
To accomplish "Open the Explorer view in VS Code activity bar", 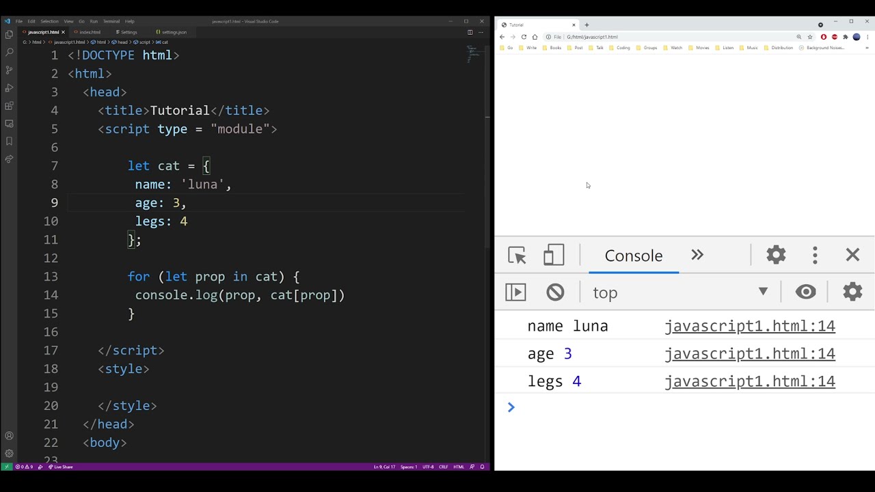I will pyautogui.click(x=9, y=34).
